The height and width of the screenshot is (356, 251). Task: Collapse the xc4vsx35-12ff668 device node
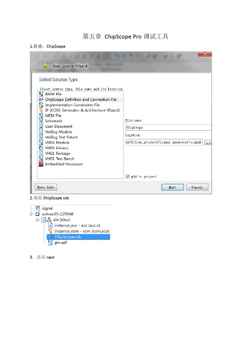pyautogui.click(x=31, y=214)
